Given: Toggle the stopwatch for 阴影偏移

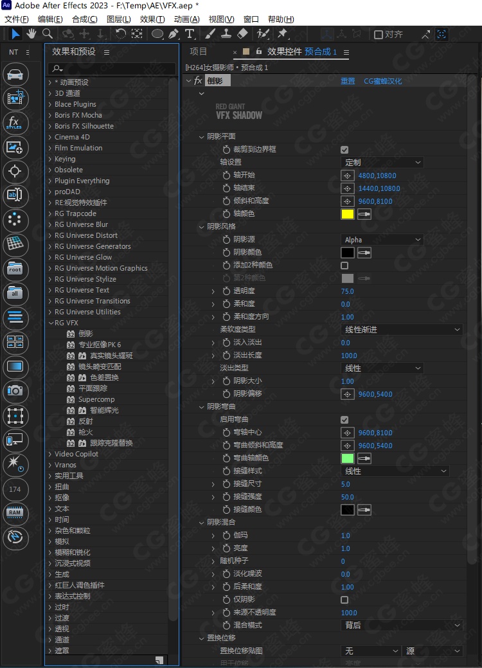Looking at the screenshot, I should [226, 393].
